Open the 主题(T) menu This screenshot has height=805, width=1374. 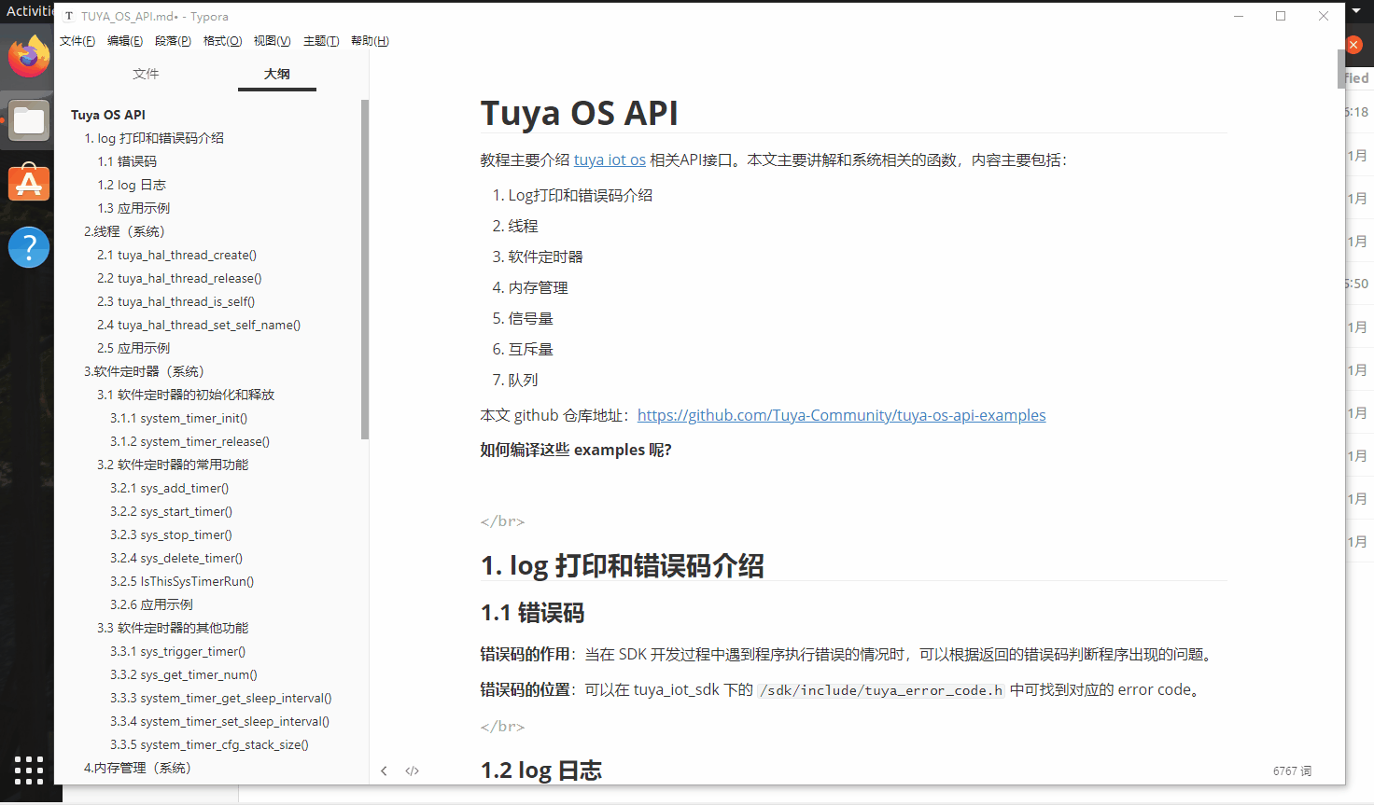(x=321, y=41)
